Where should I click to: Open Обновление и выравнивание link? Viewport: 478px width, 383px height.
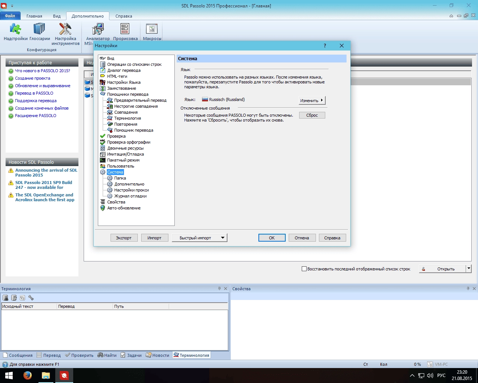click(x=43, y=86)
